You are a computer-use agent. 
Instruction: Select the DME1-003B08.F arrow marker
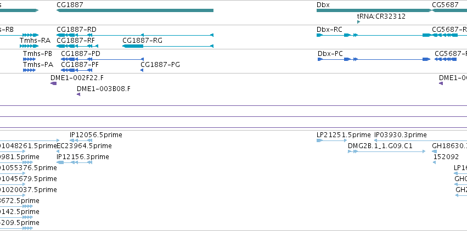coord(78,94)
